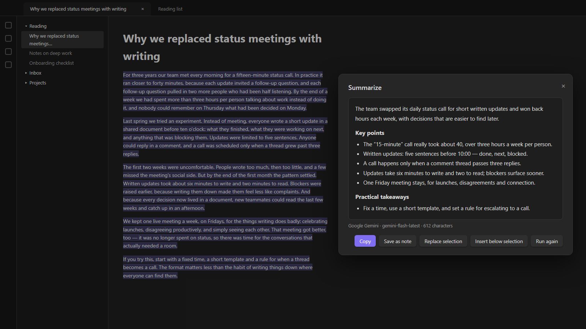
Task: Click the 'Practical takeaways' heading
Action: point(382,197)
